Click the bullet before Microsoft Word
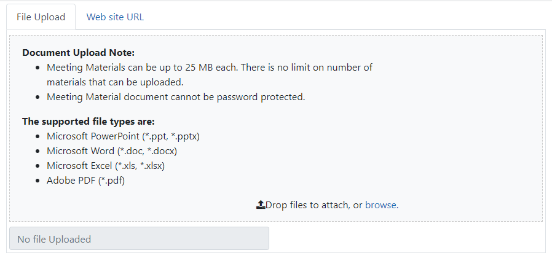 [x=38, y=151]
